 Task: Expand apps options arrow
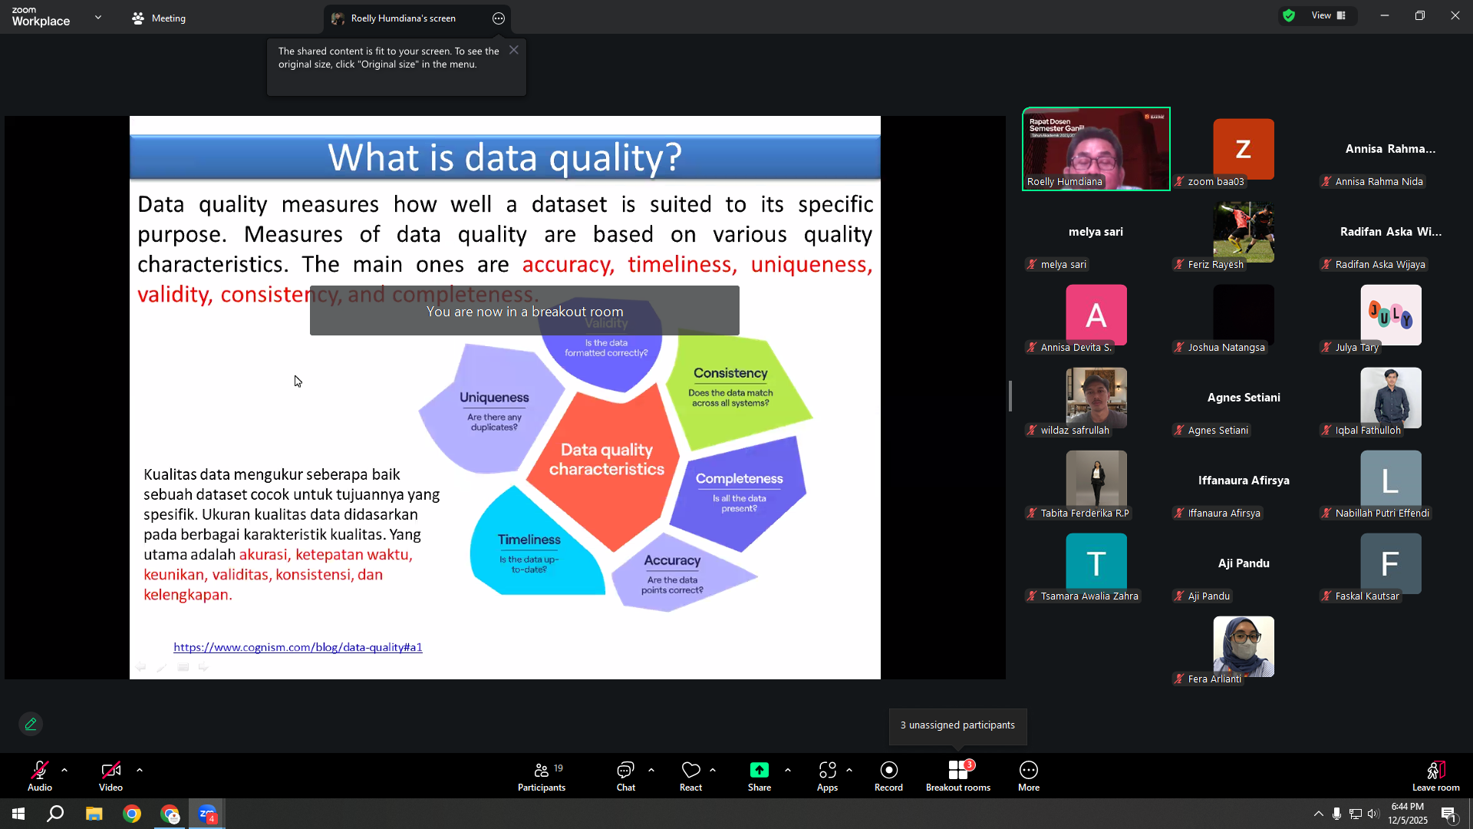[849, 770]
